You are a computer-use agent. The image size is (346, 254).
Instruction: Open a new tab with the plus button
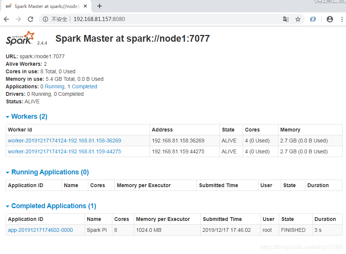click(100, 6)
